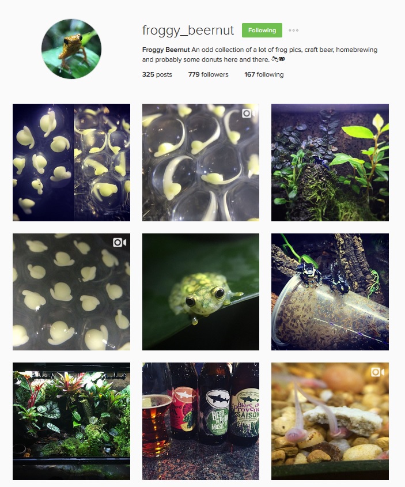Screen dimensions: 405x487
Task: Open the terrarium plants and moss post
Action: pos(330,163)
